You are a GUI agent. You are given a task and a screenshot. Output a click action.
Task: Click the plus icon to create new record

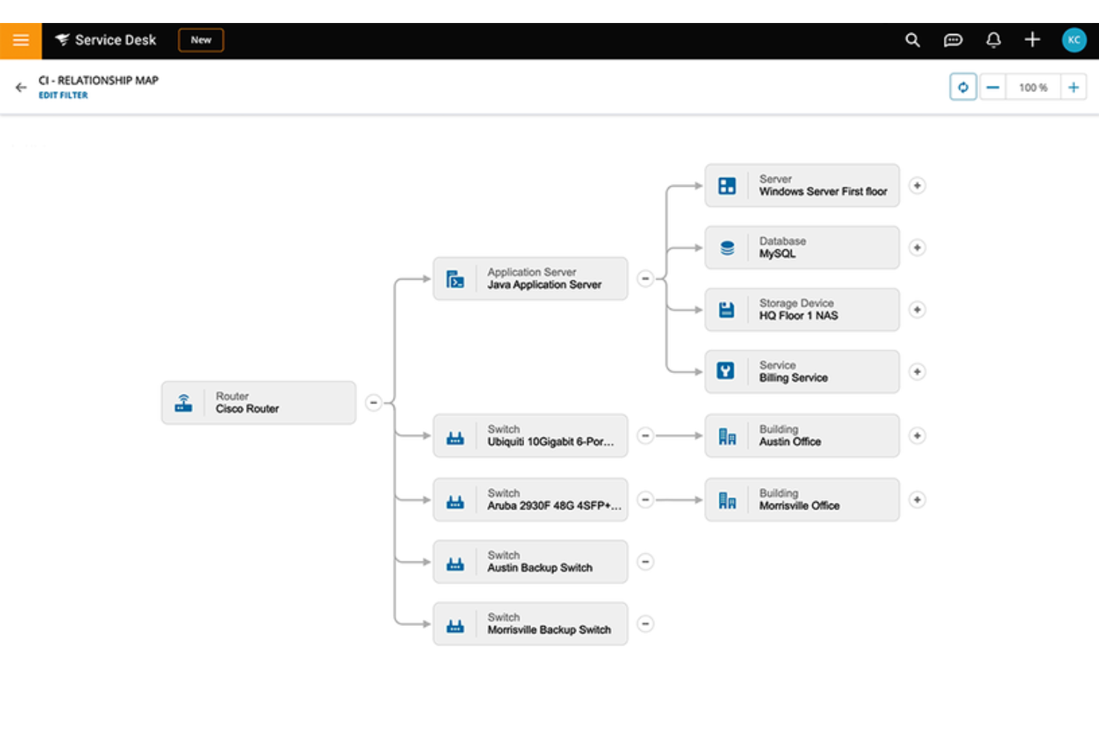point(1033,41)
